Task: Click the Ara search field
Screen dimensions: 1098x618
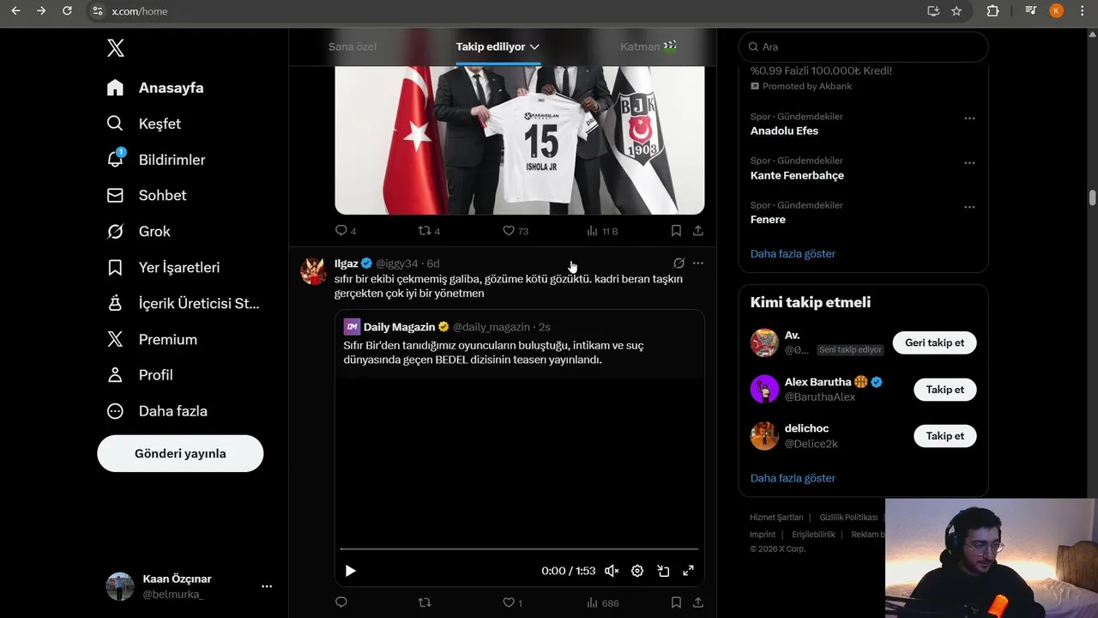Action: click(864, 47)
